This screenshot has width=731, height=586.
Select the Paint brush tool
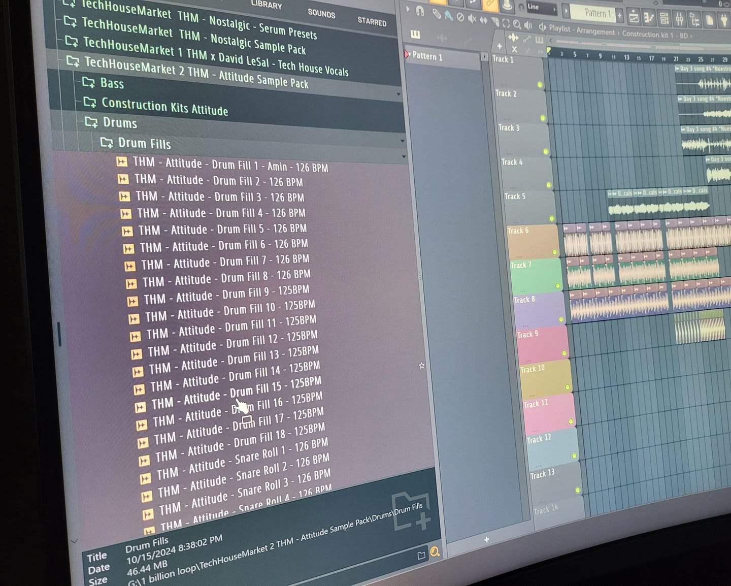coord(449,16)
